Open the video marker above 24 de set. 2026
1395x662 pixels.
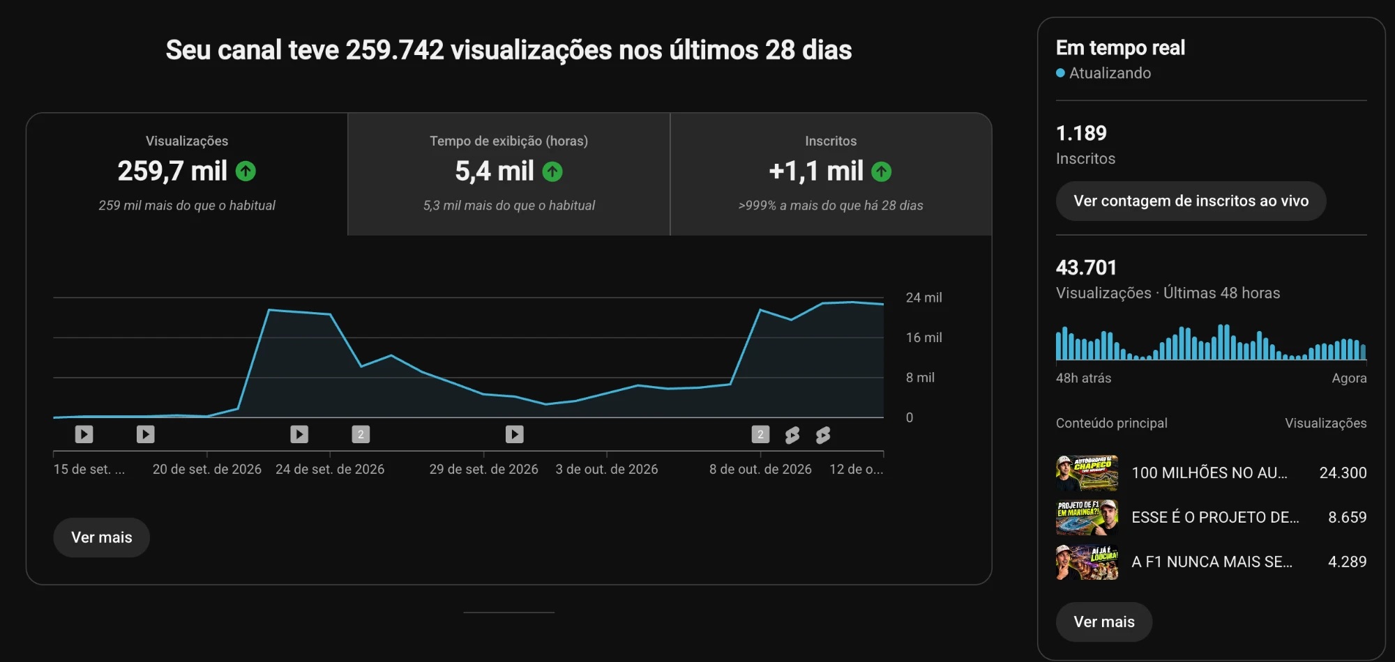(x=299, y=434)
